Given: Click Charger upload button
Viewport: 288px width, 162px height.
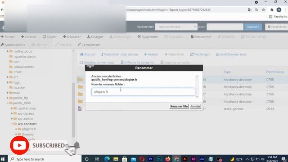Looking at the screenshot, I should [x=95, y=37].
